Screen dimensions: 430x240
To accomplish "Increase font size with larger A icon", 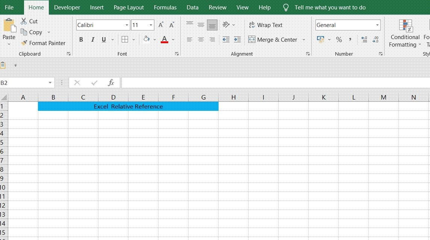I will tap(161, 25).
